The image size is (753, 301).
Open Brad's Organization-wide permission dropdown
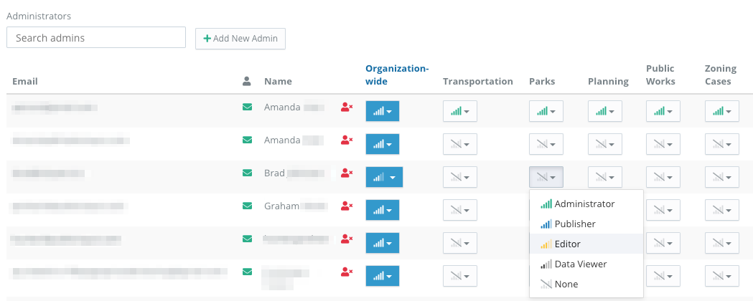tap(384, 177)
